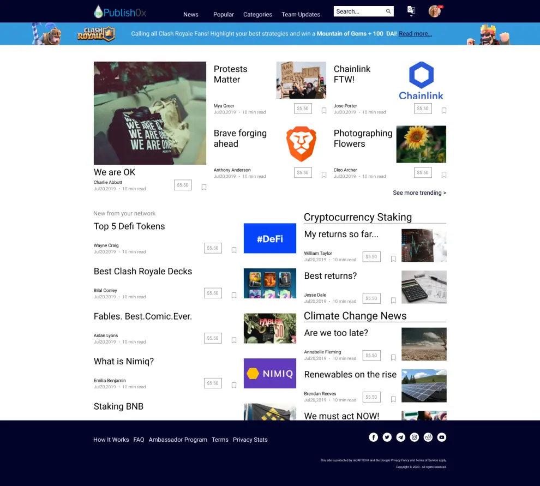Open the Terms footer link
The image size is (540, 486).
pos(220,440)
